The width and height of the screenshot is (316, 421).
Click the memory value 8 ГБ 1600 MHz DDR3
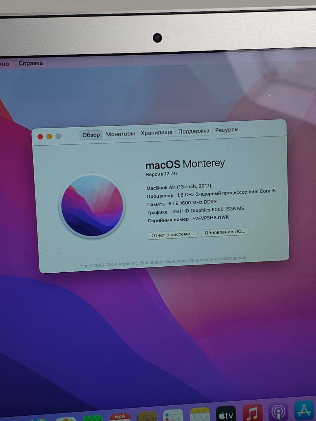(x=193, y=203)
